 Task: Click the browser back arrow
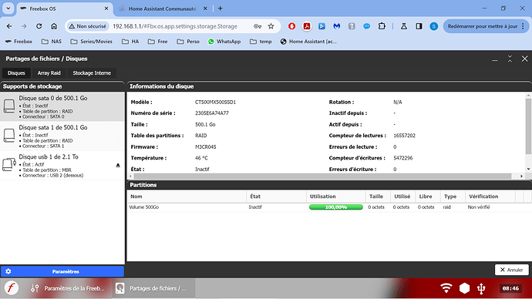coord(9,26)
